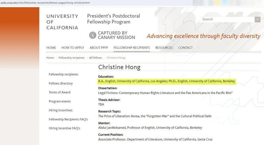Open the Terms of Award sidebar link

[60, 92]
